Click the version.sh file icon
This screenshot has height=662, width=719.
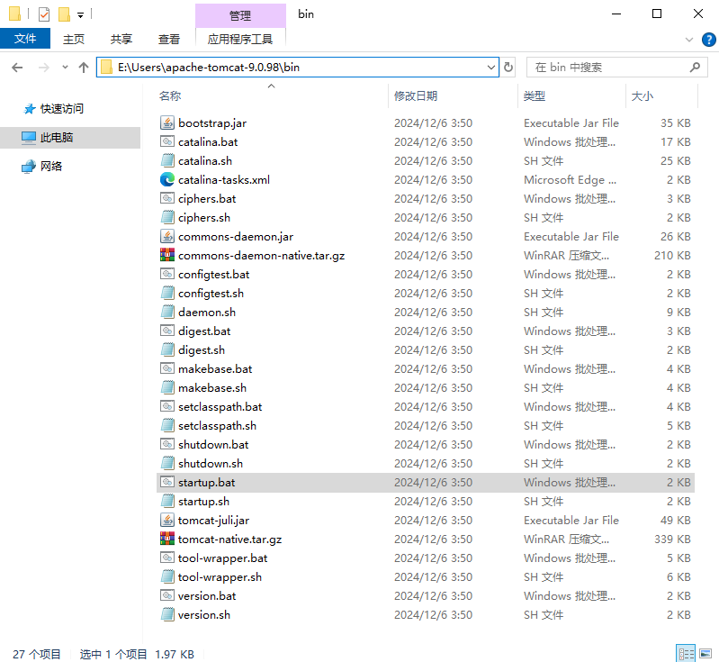(166, 614)
